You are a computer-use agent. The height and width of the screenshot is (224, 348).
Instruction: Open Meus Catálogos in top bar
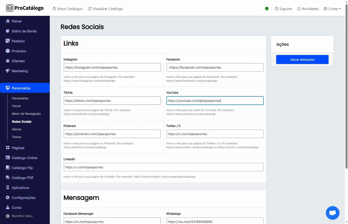(68, 9)
